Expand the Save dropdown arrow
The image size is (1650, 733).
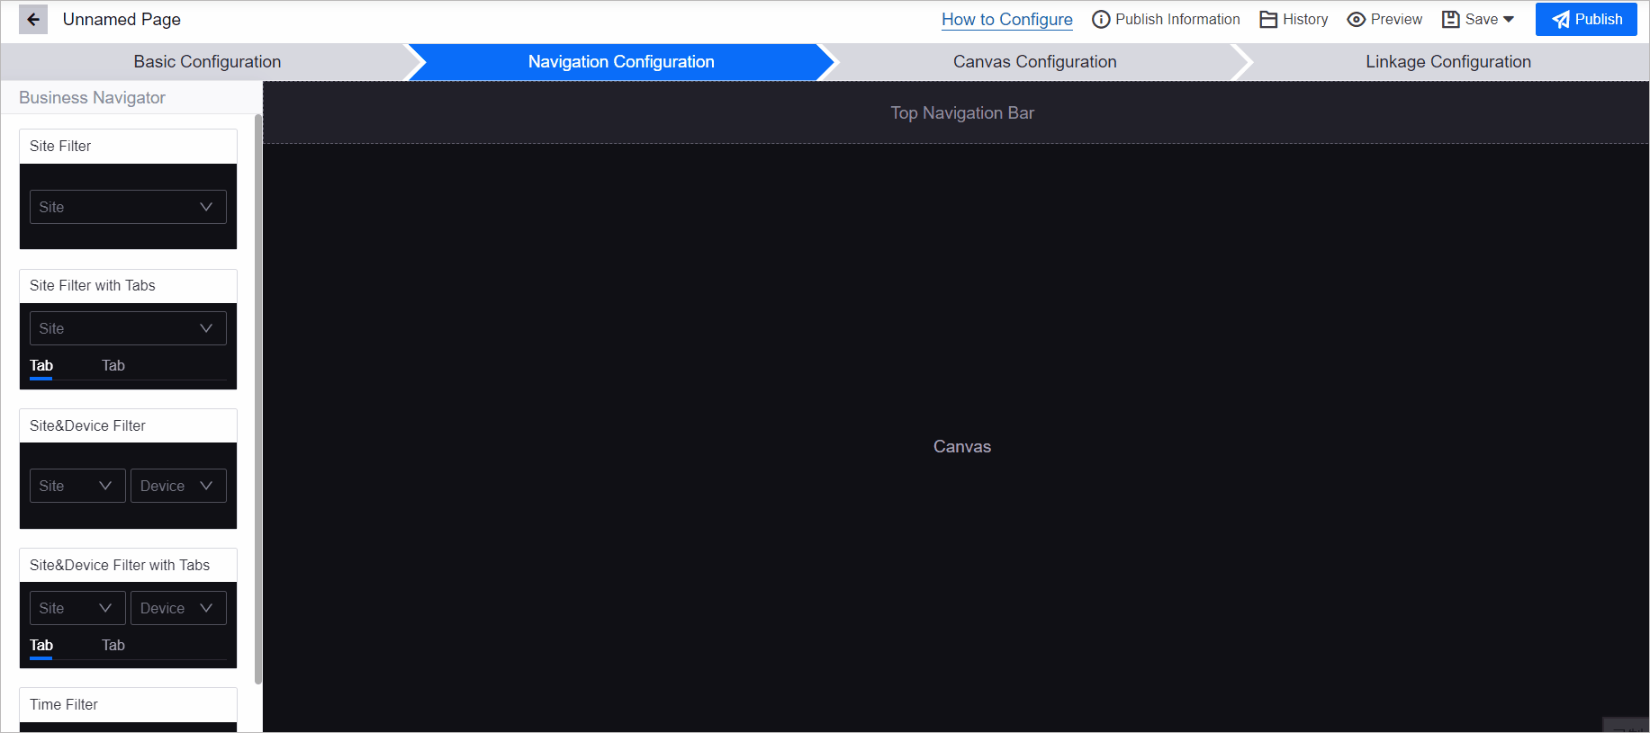[1509, 20]
